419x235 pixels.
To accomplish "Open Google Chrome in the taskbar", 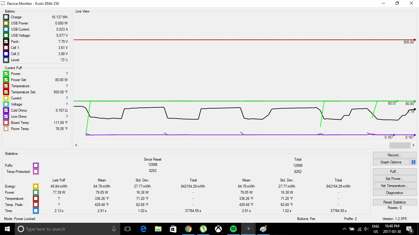I will 188,229.
